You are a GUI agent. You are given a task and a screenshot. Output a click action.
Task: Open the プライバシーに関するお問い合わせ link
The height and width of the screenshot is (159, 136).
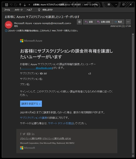(57, 139)
